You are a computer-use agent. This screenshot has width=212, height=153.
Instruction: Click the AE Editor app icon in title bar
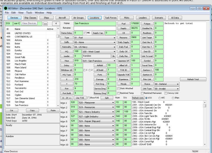click(x=6, y=8)
